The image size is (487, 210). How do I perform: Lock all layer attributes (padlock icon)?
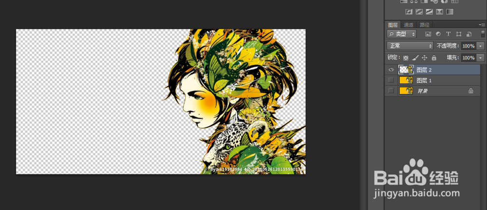point(434,58)
